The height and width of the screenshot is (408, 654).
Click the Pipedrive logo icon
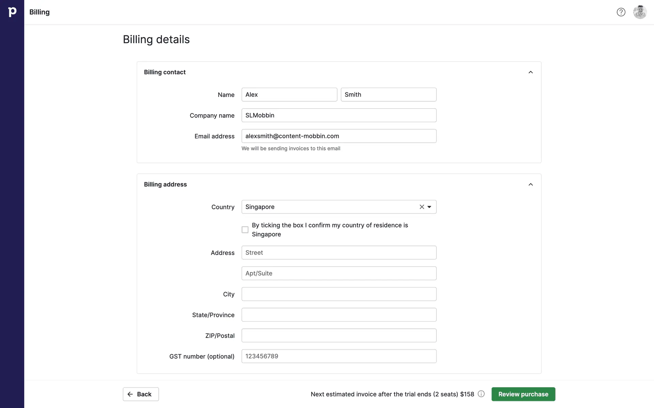click(x=12, y=12)
